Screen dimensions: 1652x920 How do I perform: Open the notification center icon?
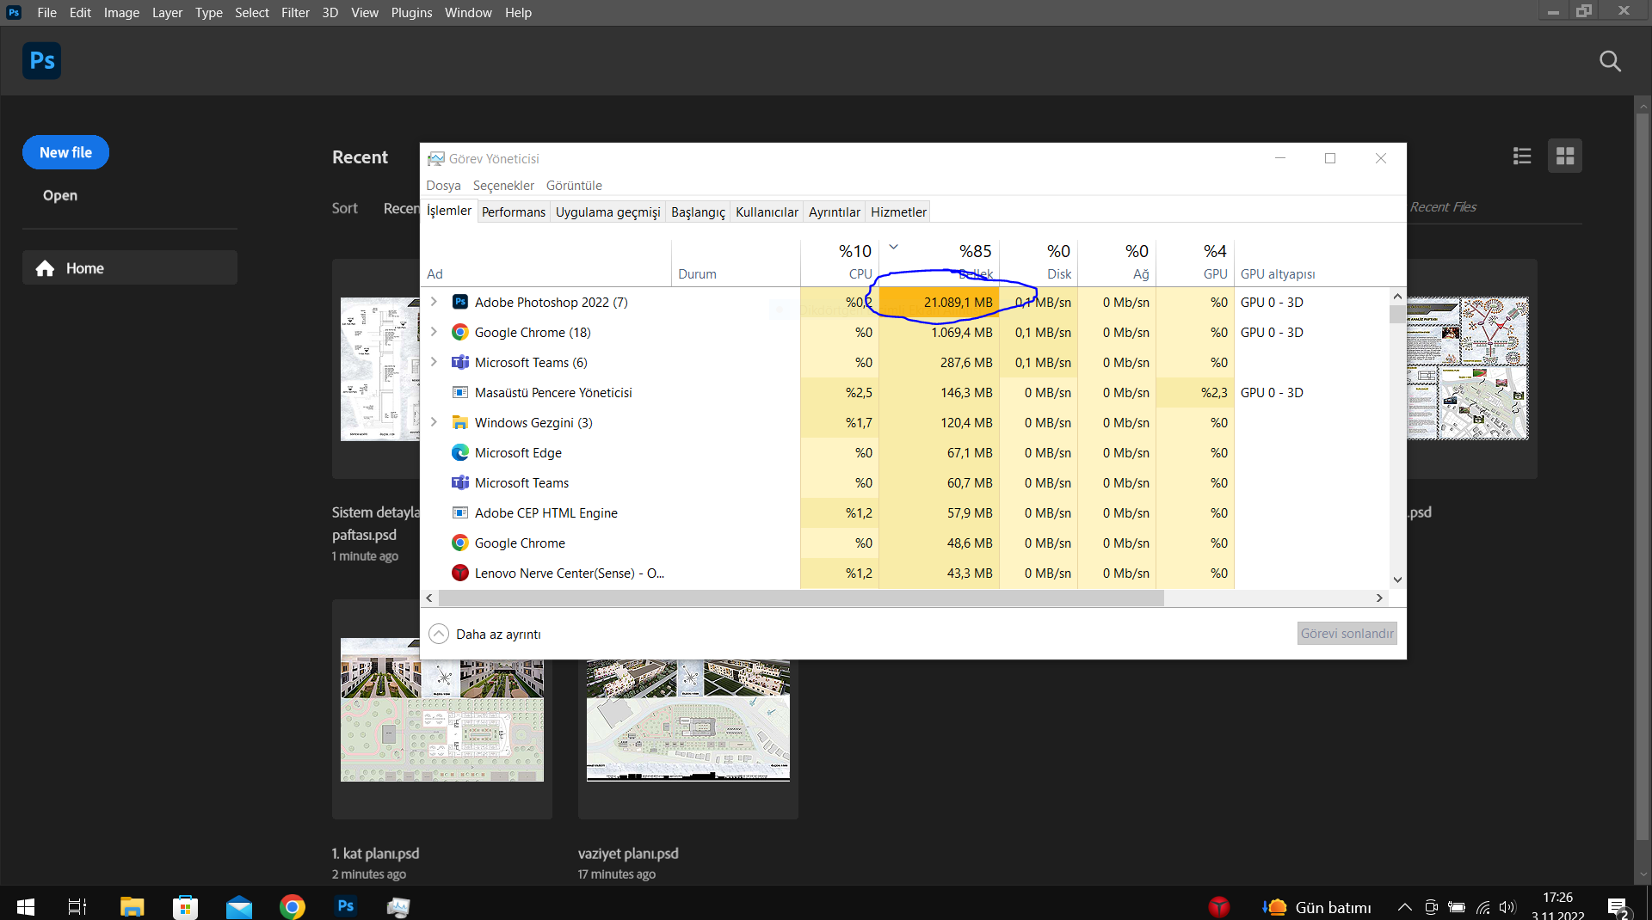(x=1618, y=907)
